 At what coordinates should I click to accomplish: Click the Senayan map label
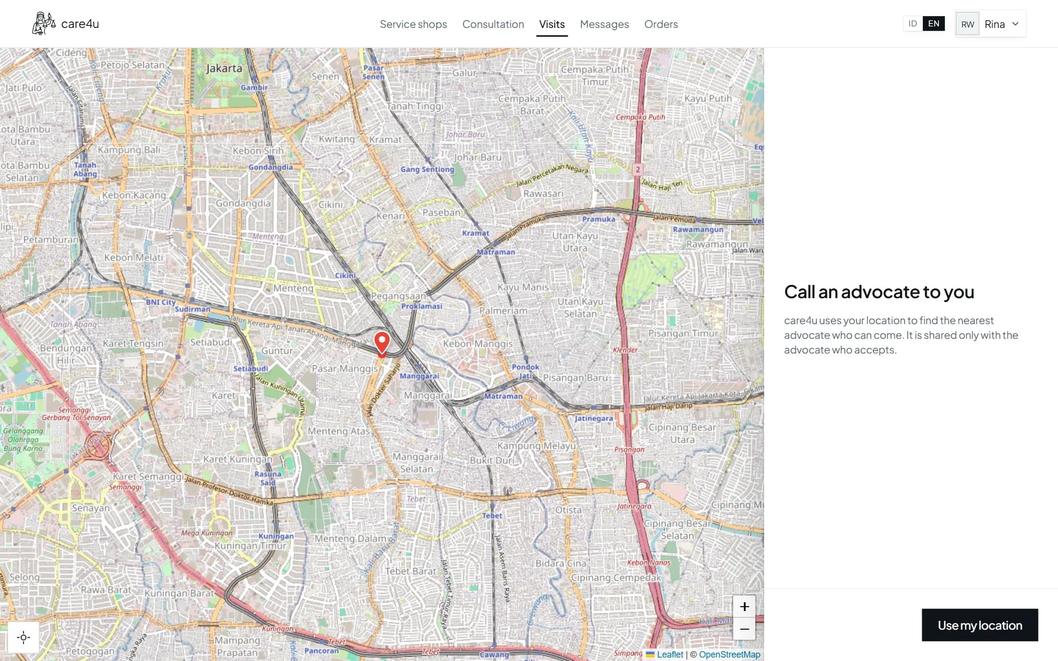tap(91, 508)
